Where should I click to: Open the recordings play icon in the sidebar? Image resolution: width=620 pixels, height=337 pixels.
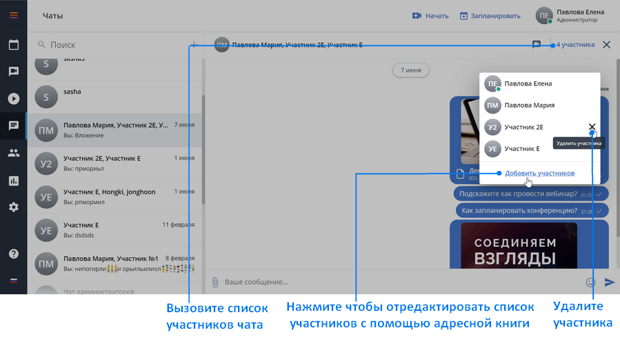tap(13, 99)
